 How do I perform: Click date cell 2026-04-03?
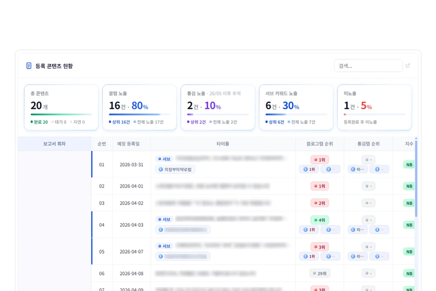coord(132,225)
